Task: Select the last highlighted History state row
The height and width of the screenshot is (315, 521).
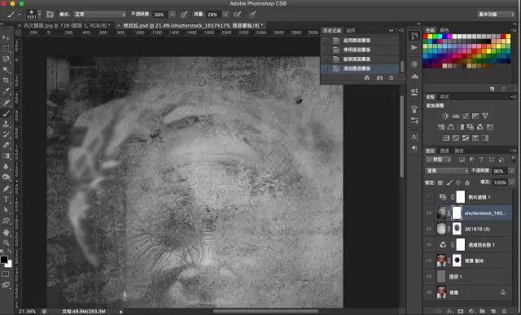Action: [x=360, y=68]
